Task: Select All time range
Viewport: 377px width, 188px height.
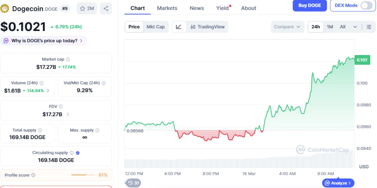Action: pos(343,27)
